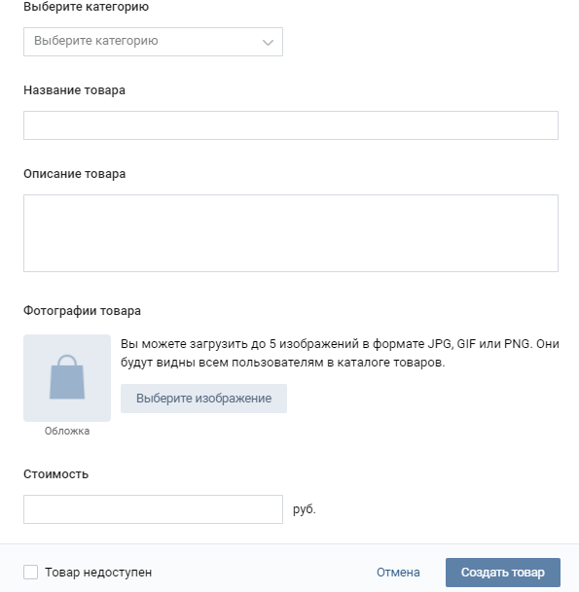Open the "Выберите категорию" dropdown
The width and height of the screenshot is (579, 592).
pyautogui.click(x=153, y=42)
